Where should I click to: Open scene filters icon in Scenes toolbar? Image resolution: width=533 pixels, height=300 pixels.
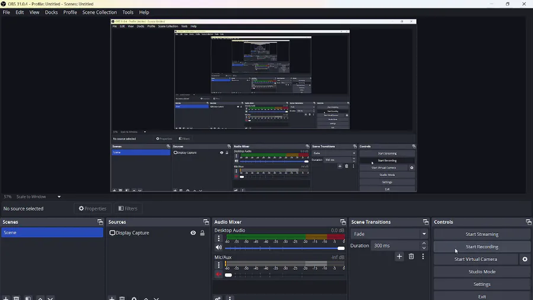coord(28,298)
